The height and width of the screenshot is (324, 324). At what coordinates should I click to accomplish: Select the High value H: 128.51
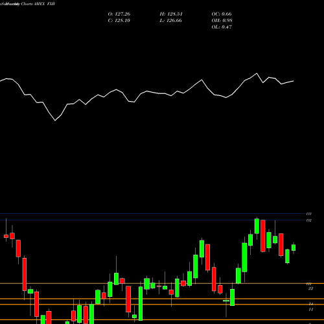point(171,14)
